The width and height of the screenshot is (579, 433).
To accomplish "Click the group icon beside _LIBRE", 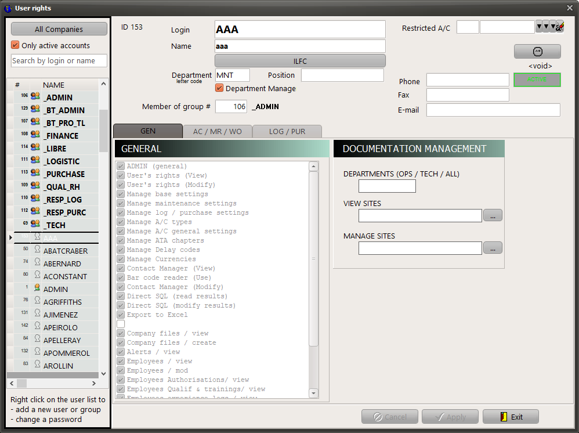I will click(35, 147).
